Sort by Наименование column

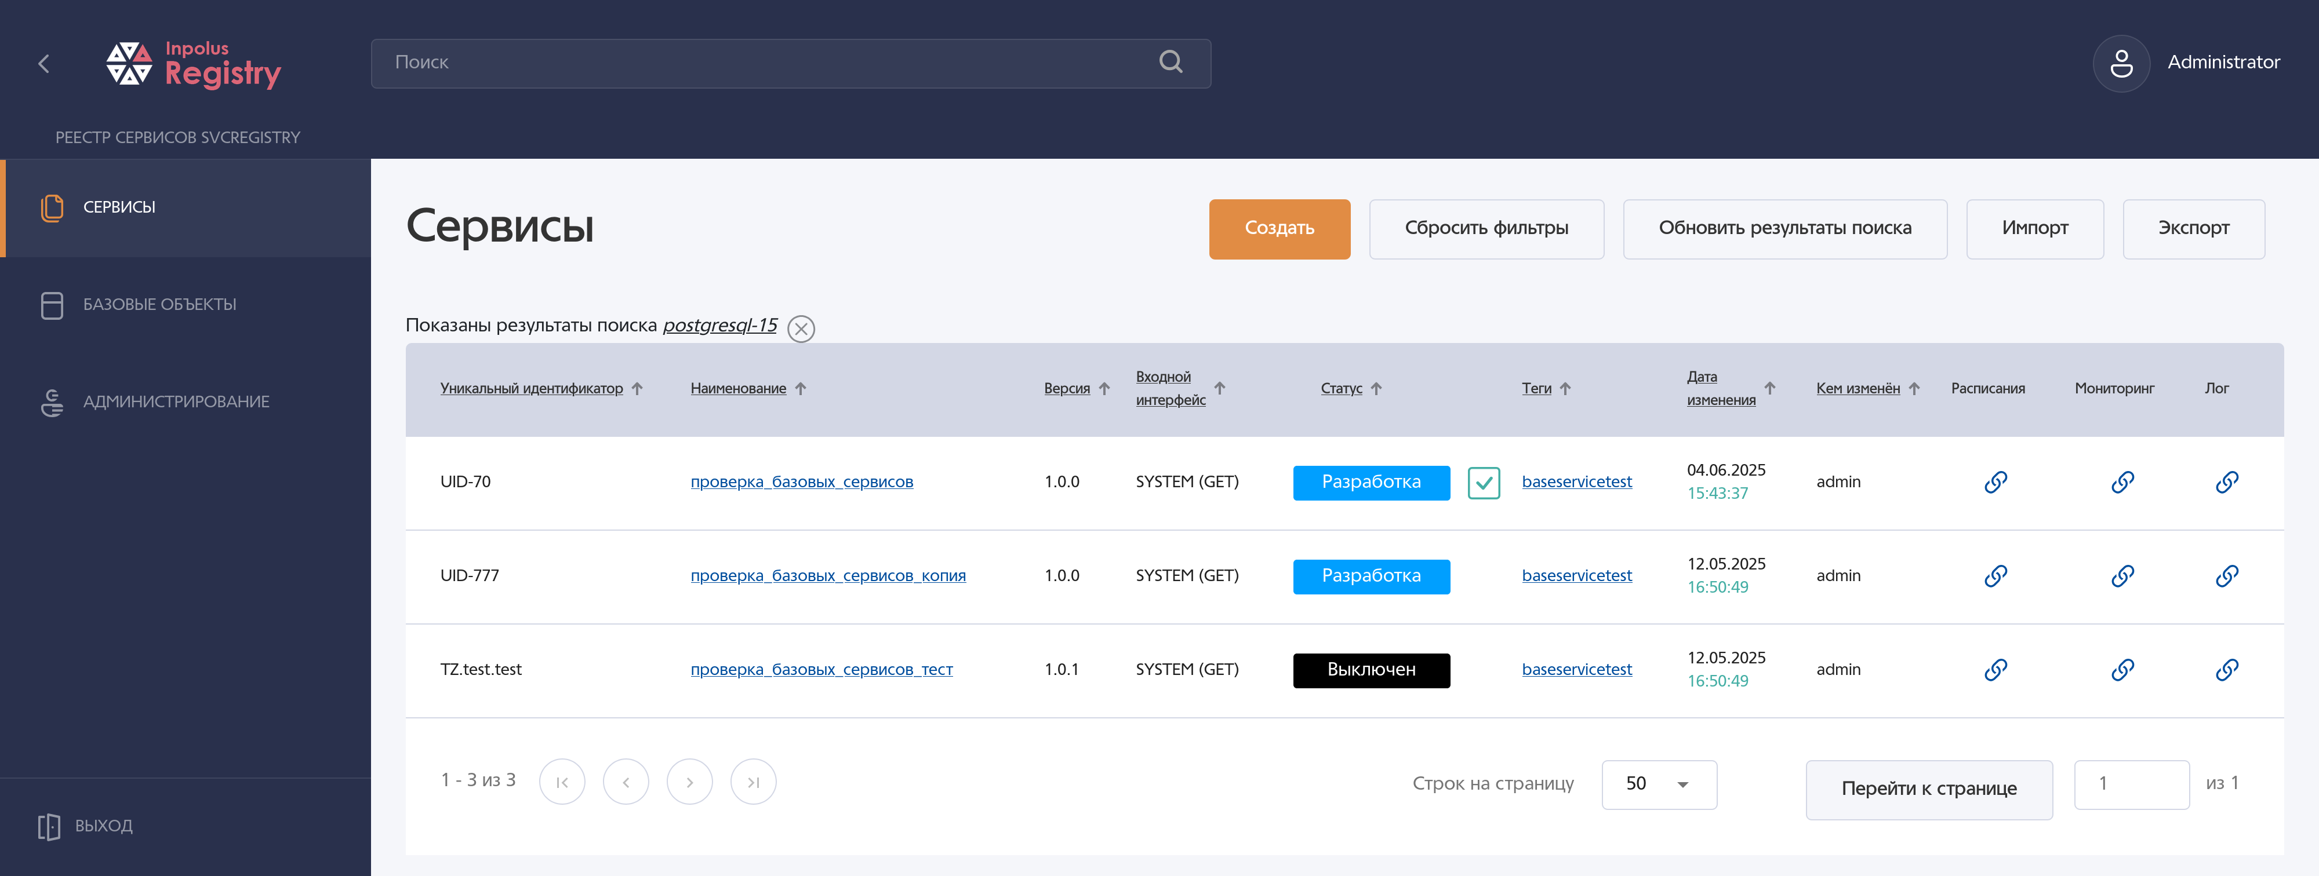click(748, 389)
